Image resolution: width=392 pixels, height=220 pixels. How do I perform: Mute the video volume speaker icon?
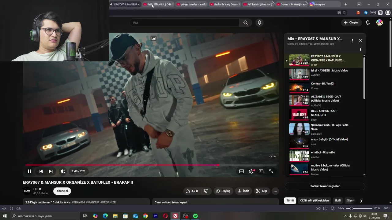[x=63, y=171]
